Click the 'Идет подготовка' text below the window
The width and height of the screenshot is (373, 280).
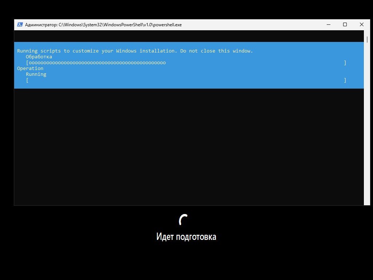coord(186,237)
